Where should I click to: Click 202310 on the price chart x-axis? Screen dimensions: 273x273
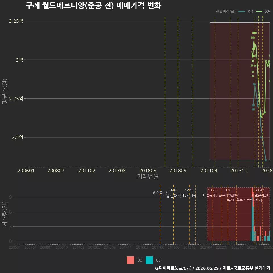[x=239, y=171]
